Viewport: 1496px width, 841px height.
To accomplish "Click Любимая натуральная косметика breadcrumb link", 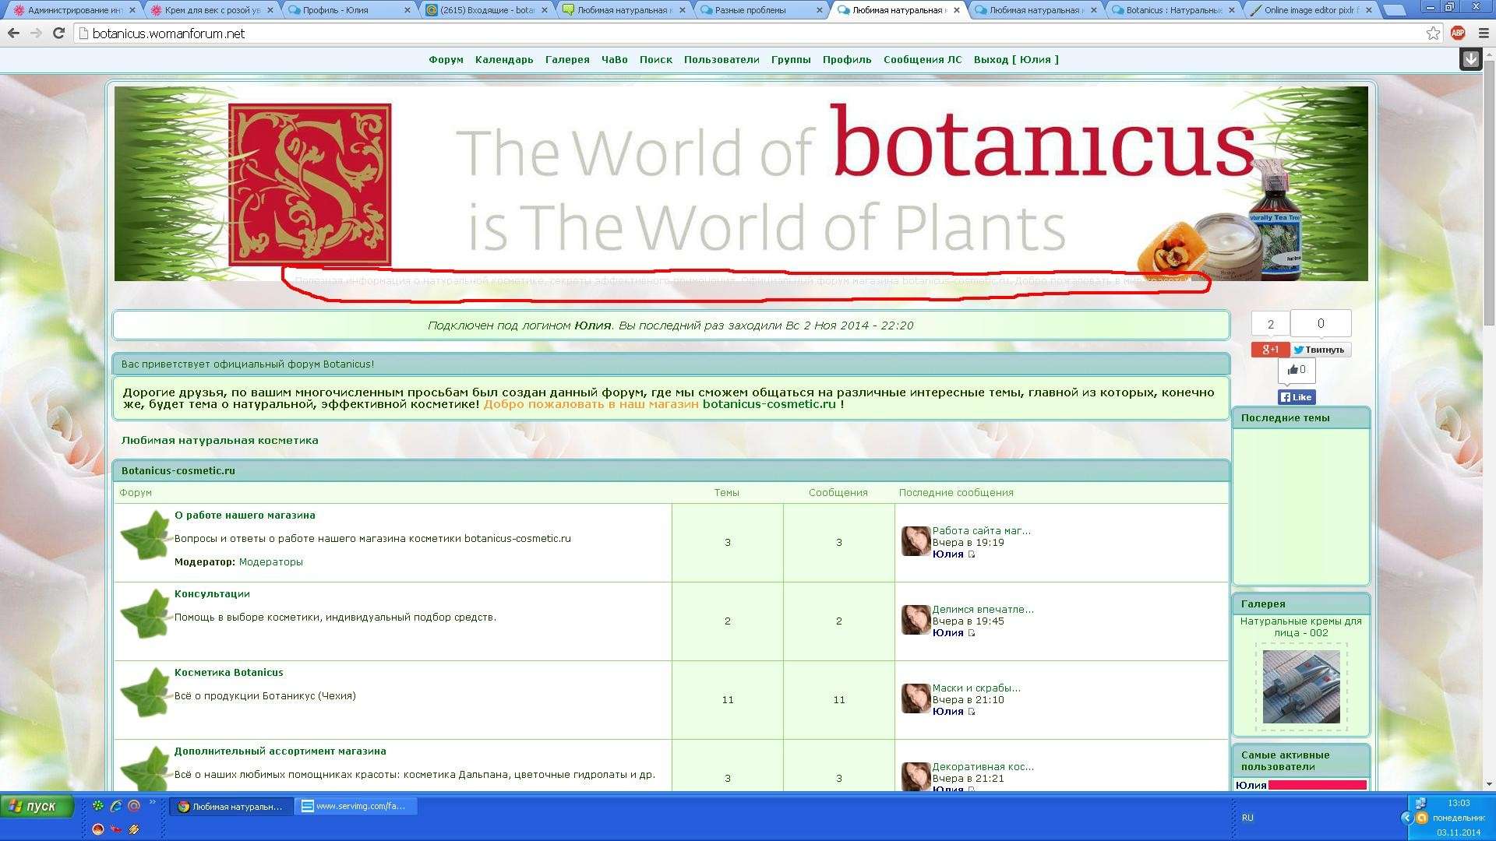I will pyautogui.click(x=220, y=441).
